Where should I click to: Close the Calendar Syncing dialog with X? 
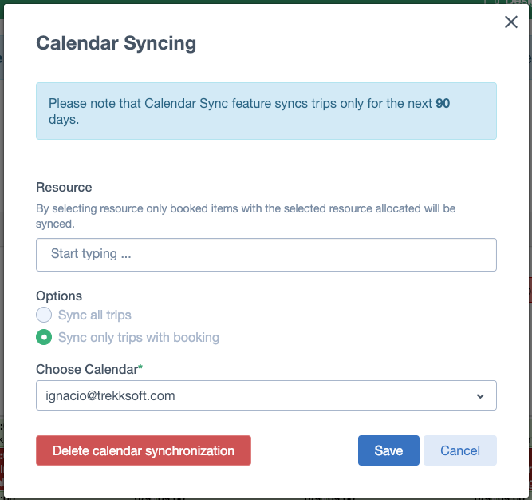click(x=511, y=22)
